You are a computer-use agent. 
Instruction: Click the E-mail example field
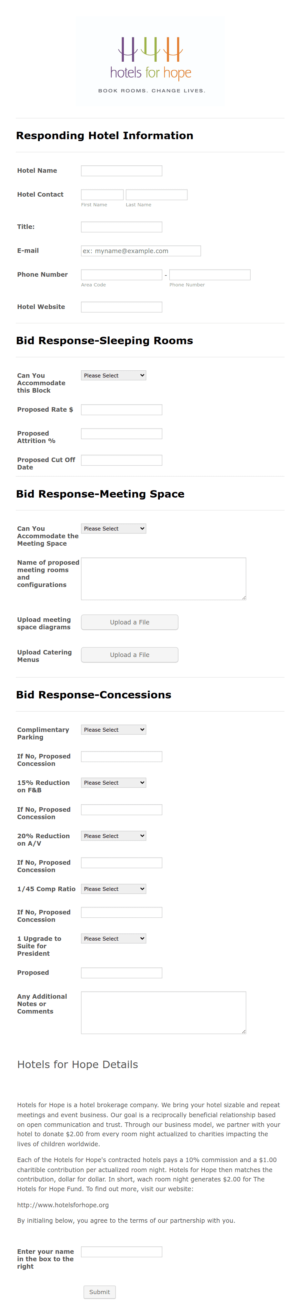tap(141, 251)
